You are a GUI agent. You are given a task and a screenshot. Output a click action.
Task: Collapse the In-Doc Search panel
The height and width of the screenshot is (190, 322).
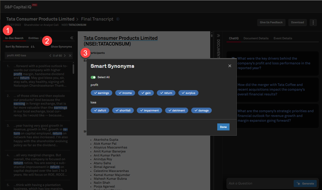point(72,38)
